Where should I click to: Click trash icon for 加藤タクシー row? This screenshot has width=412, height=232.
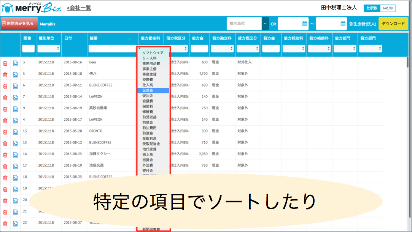(5, 155)
